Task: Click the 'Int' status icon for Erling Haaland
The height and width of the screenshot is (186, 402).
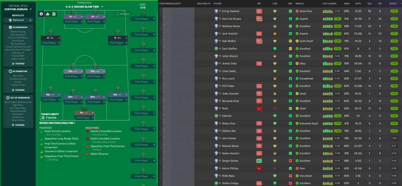Action: 259,11
